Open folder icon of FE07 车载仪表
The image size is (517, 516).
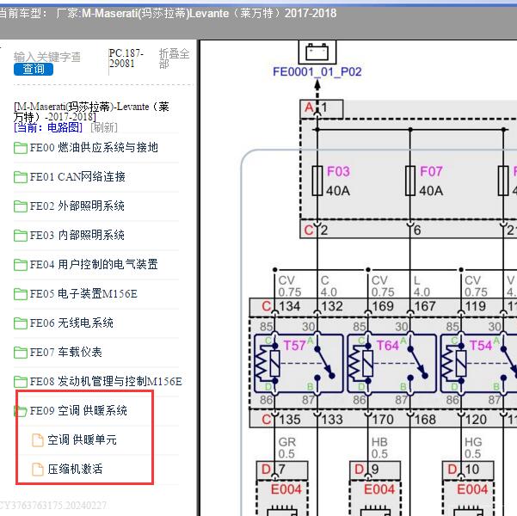coord(21,353)
